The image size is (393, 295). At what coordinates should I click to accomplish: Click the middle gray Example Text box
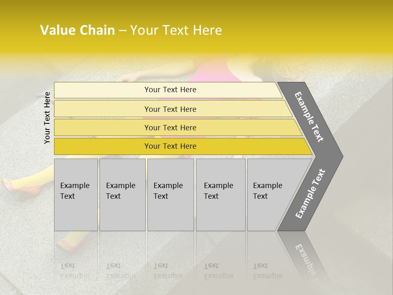click(x=170, y=194)
